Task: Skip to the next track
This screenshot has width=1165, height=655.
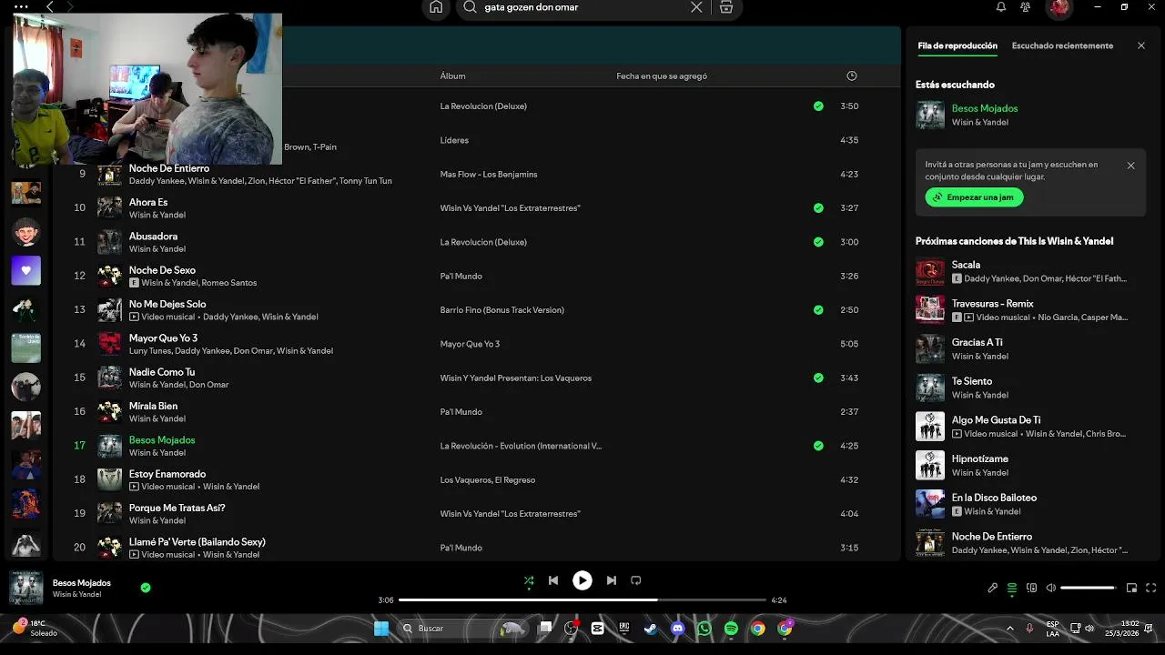Action: point(612,580)
